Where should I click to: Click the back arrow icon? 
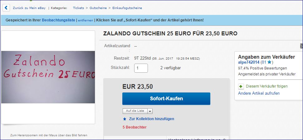pyautogui.click(x=6, y=8)
